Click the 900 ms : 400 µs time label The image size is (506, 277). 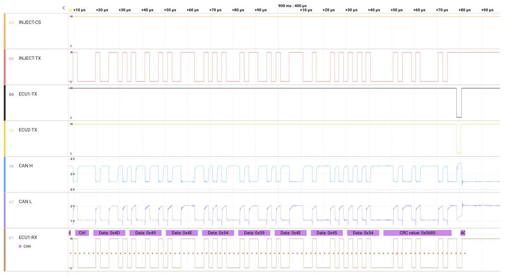coord(292,5)
